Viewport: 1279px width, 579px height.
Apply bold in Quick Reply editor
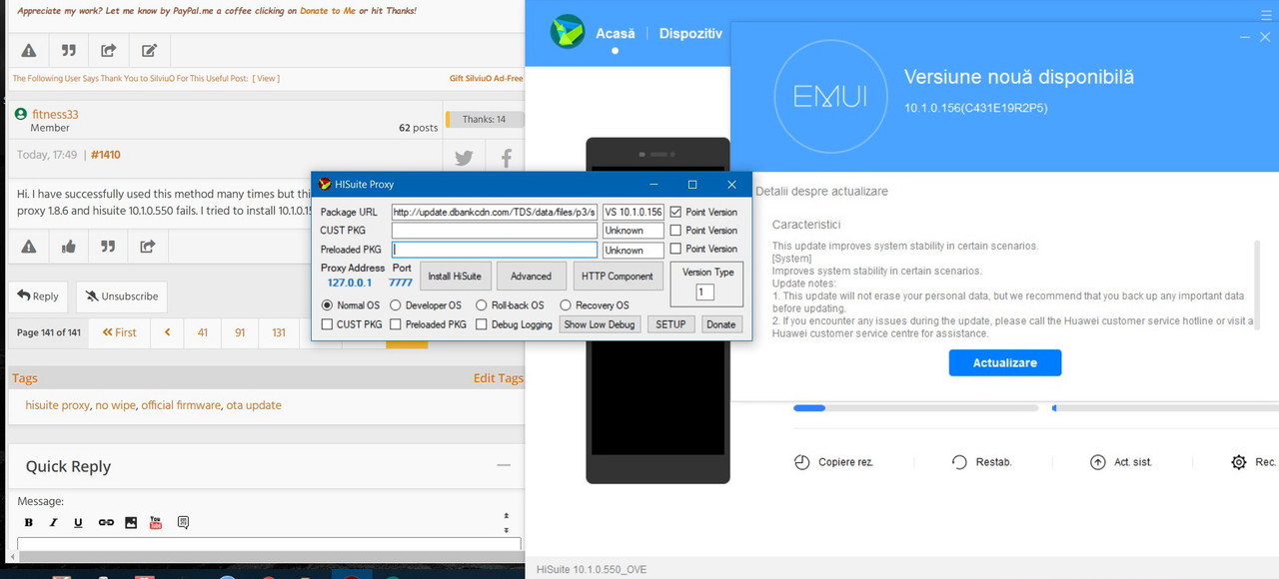(x=29, y=522)
